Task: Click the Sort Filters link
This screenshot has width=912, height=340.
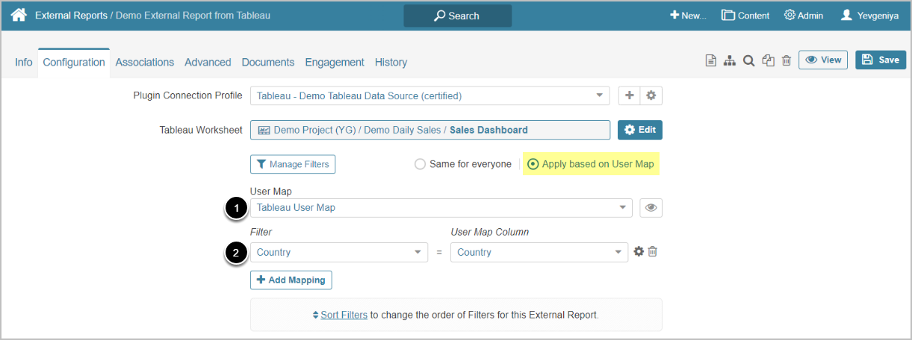Action: click(x=344, y=315)
